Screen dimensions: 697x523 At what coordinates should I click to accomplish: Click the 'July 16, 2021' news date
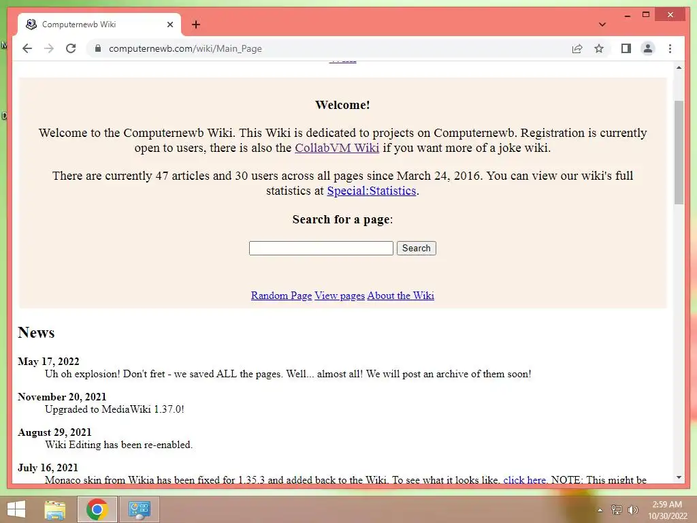tap(48, 468)
